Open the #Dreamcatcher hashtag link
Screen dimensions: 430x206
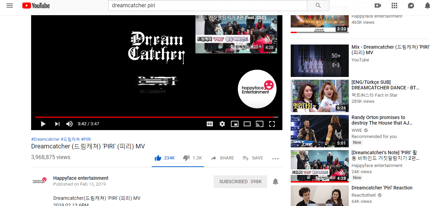tap(45, 139)
